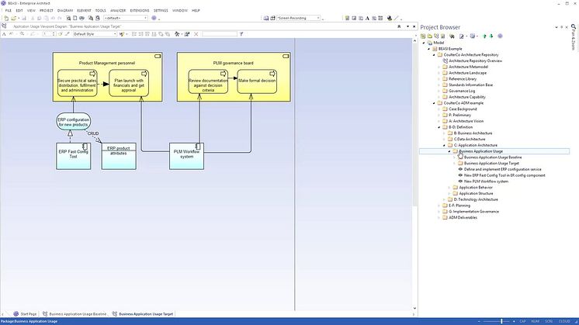Screen dimensions: 579x325
Task: Switch to Business Application Usage Baseline tab
Action: tap(75, 314)
